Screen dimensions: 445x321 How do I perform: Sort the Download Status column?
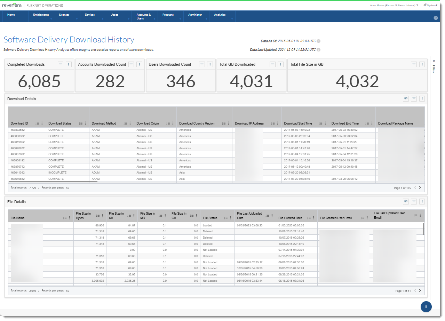[80, 123]
